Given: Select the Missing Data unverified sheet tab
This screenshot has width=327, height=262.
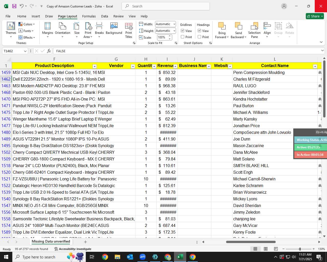Looking at the screenshot, I should pos(51,242).
